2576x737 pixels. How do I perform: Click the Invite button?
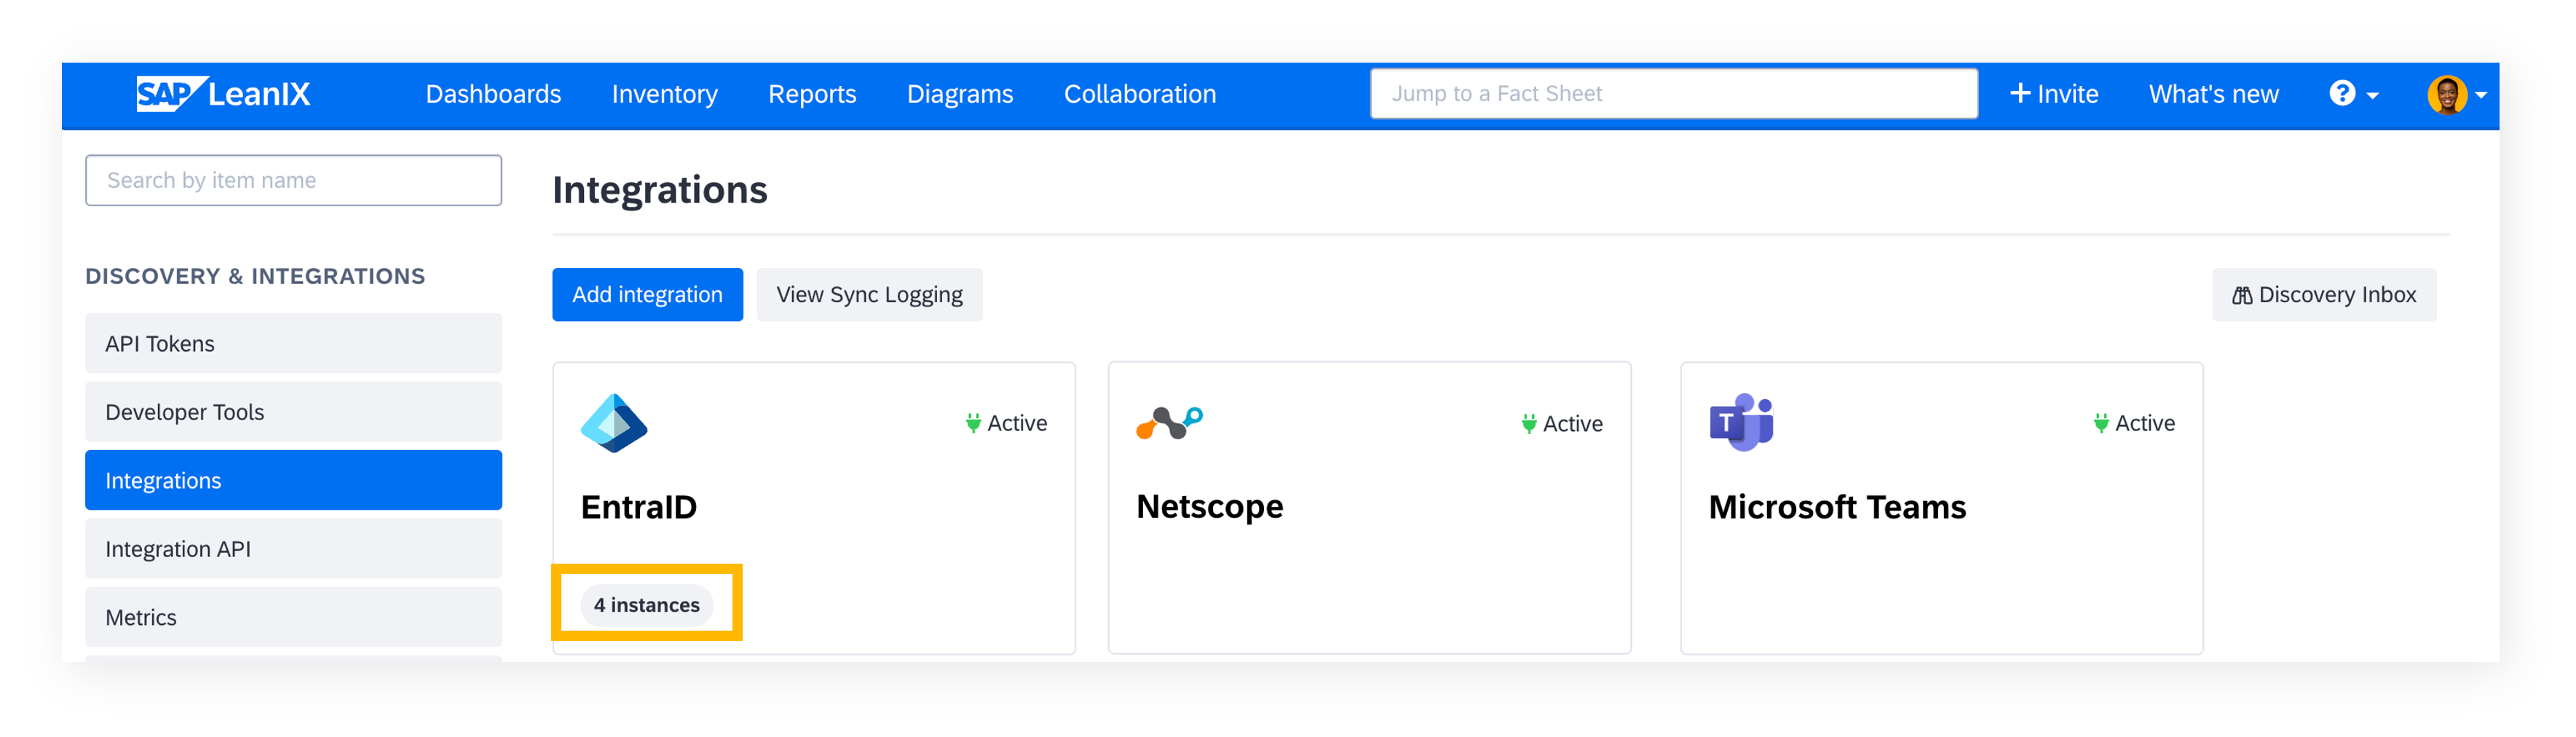pos(2053,94)
